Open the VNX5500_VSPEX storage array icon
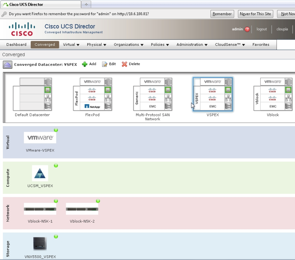 pos(40,244)
